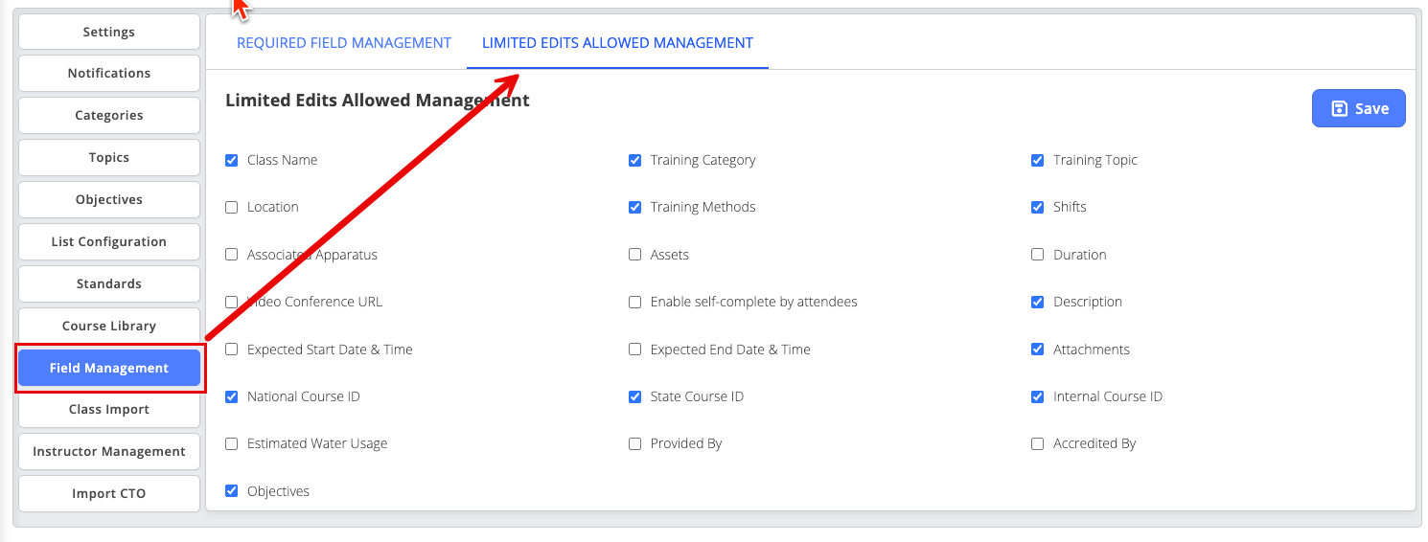Select Instructor Management in the sidebar
Screen dimensions: 1428x542
point(109,452)
